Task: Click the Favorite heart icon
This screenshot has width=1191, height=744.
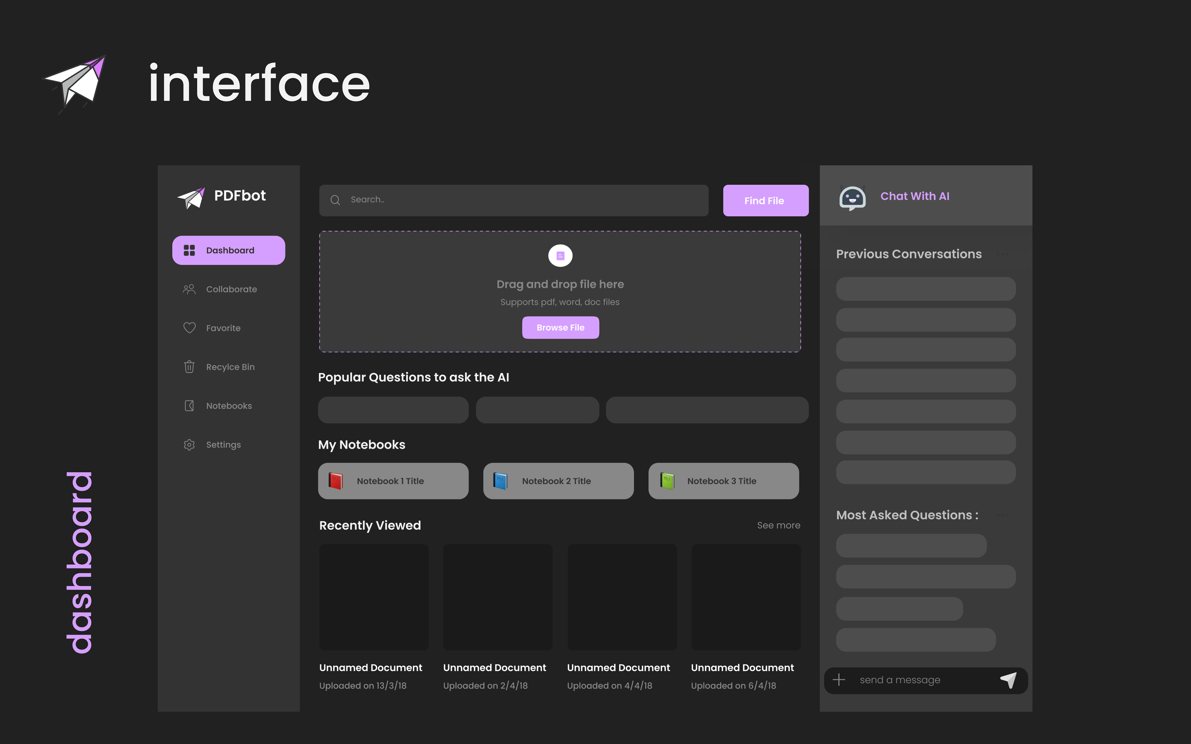Action: (190, 328)
